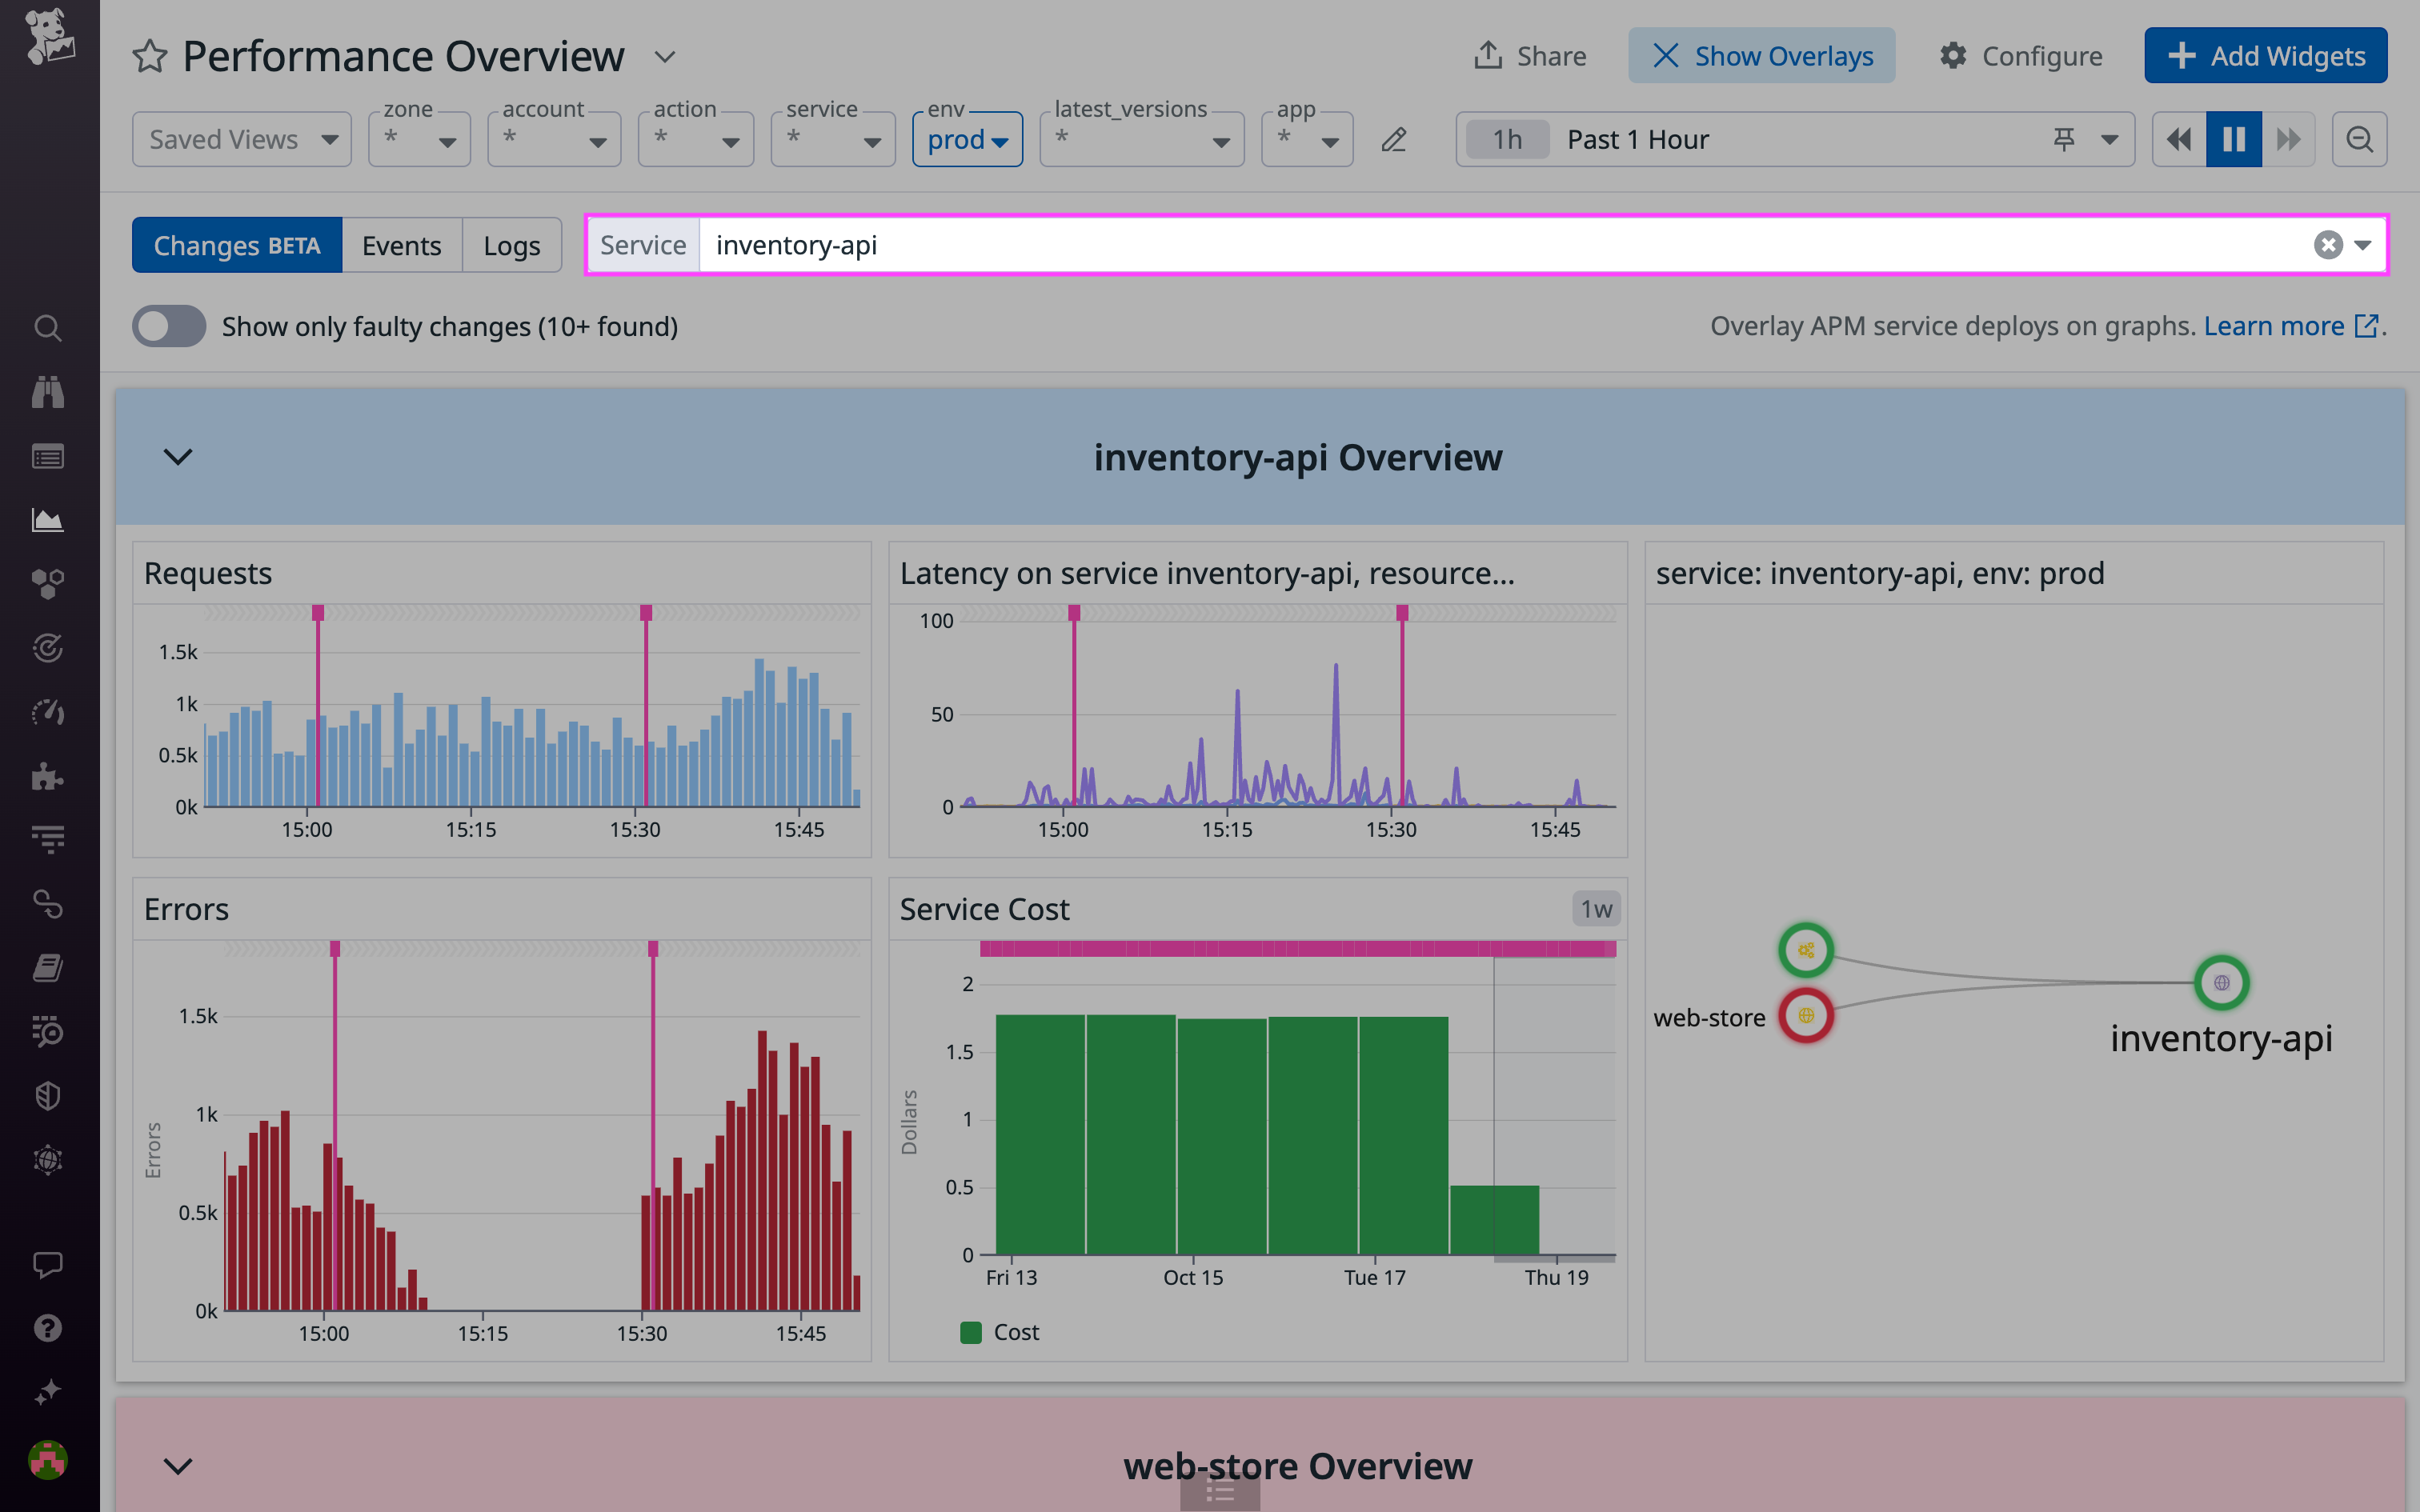The height and width of the screenshot is (1512, 2420).
Task: Open the Saved Views dropdown
Action: pyautogui.click(x=241, y=139)
